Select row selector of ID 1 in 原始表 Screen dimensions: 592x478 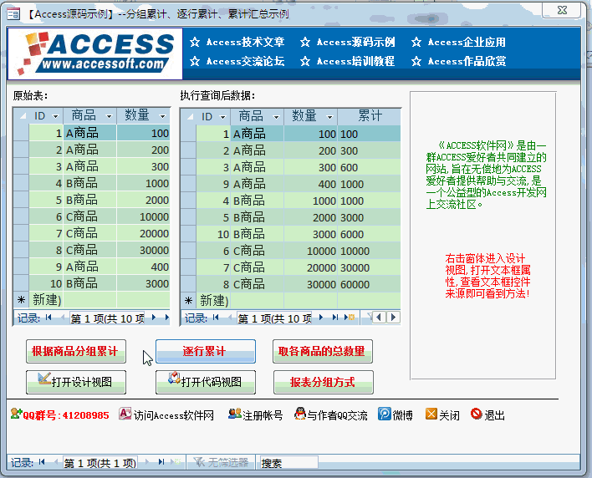[22, 133]
